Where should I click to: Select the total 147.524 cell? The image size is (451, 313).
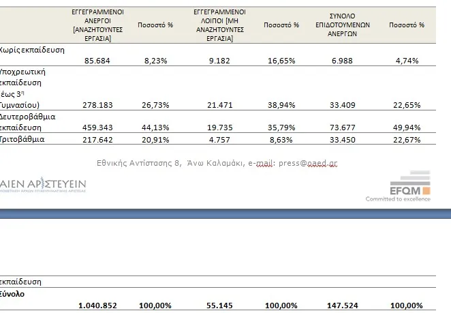[342, 305]
